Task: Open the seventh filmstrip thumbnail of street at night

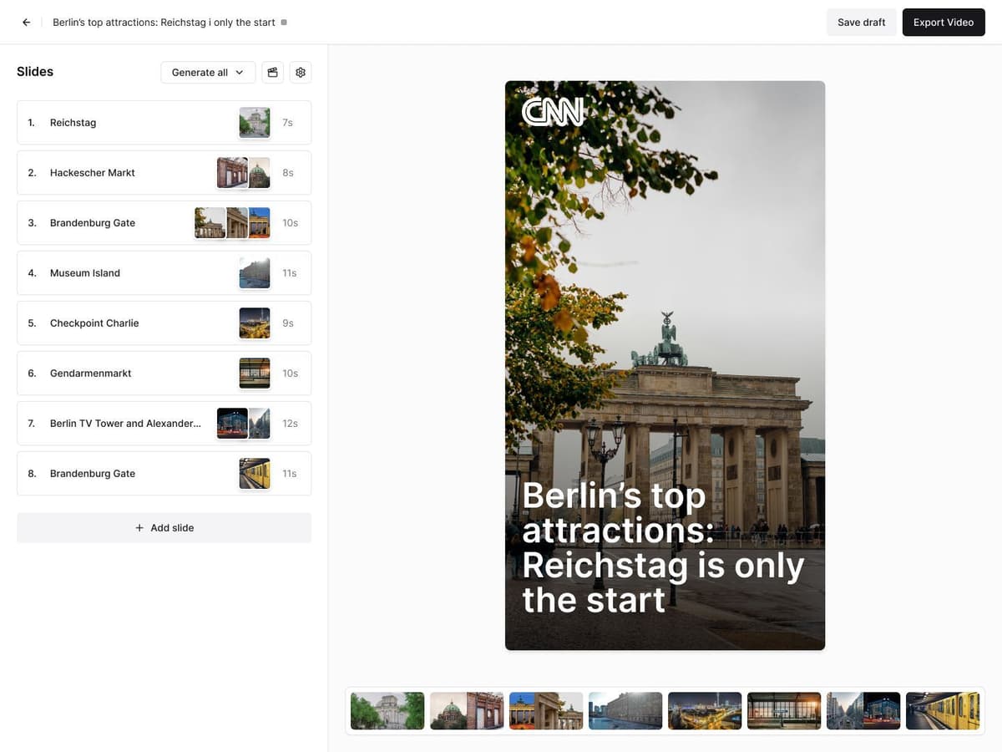Action: 863,711
